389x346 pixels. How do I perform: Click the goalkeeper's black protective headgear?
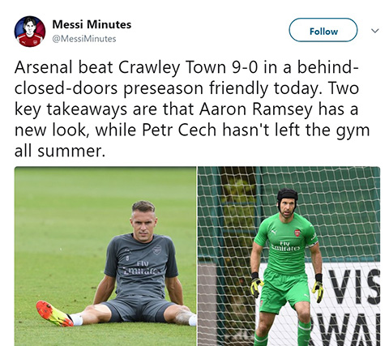click(288, 197)
